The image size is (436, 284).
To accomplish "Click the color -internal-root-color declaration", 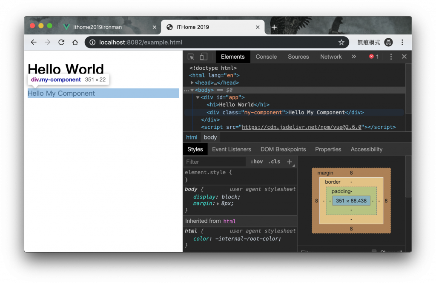I will (237, 239).
